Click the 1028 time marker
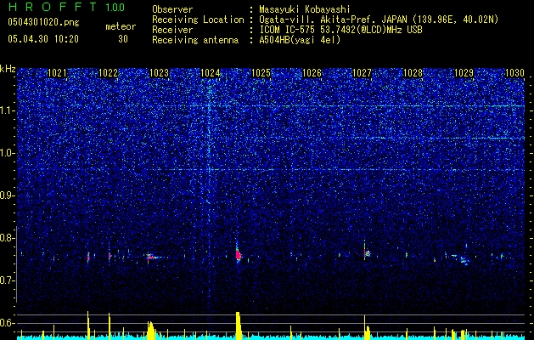 click(x=413, y=72)
